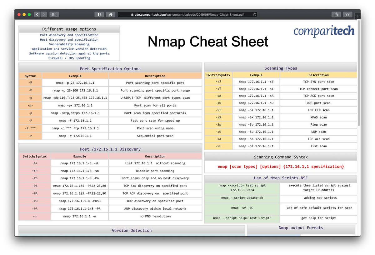
Task: Toggle the Safari sidebar button
Action: [x=54, y=14]
